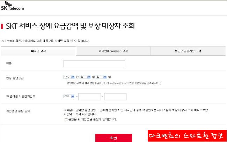Switch to 외국인(Foreigner) 고객 tab
This screenshot has width=227, height=142.
[x=113, y=51]
